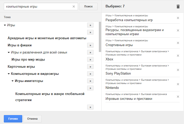Collapse 'Компьютерные и видеоигры' category
This screenshot has height=124, width=184.
click(9, 74)
